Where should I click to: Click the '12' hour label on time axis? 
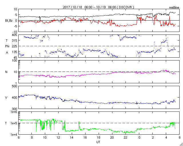pos(58,138)
